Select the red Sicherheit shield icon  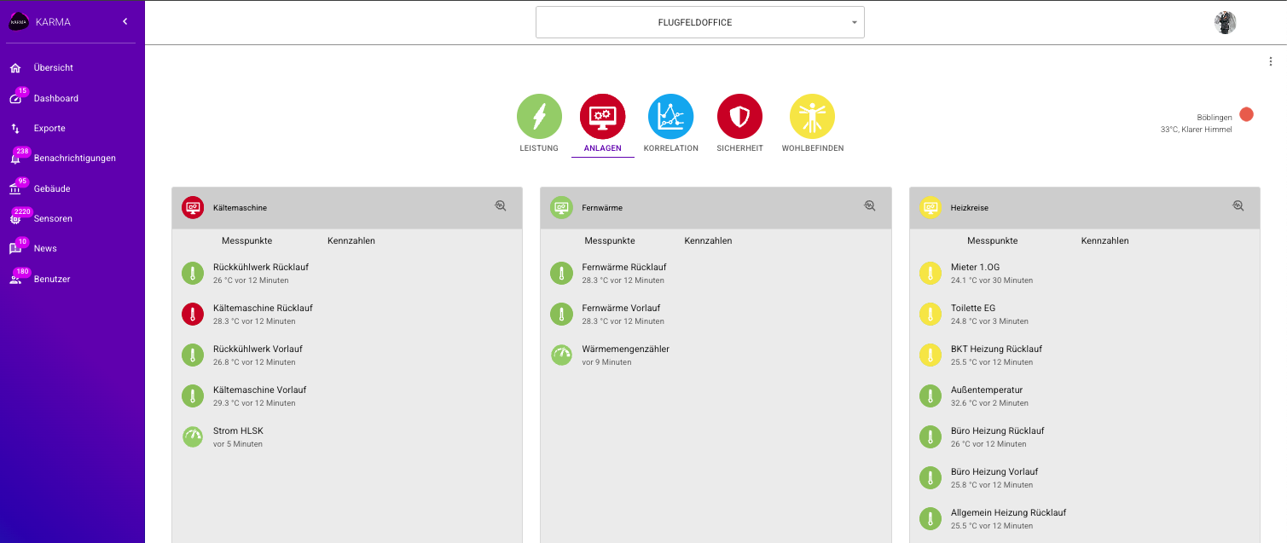739,116
